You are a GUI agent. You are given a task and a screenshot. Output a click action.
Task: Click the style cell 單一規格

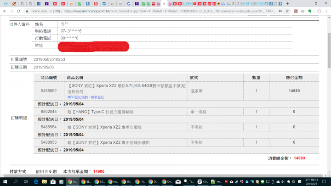199,112
